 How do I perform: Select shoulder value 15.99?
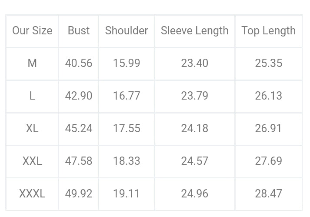click(x=127, y=63)
